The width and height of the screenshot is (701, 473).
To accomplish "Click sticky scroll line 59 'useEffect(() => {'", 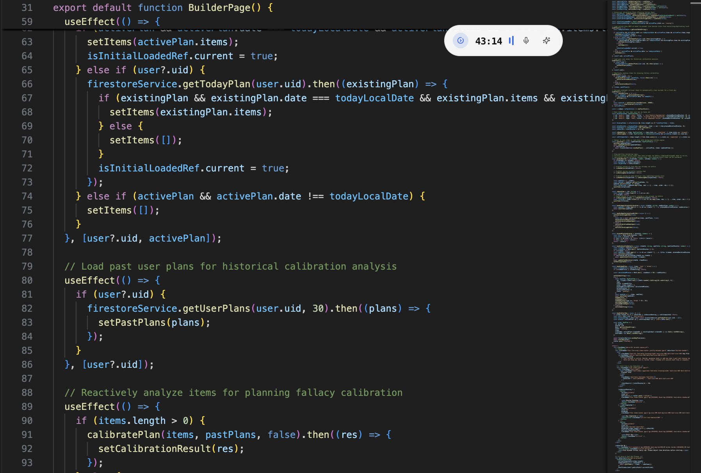I will [x=112, y=21].
